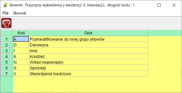The height and width of the screenshot is (93, 182).
Task: Open the Słownik menu
Action: point(20,13)
